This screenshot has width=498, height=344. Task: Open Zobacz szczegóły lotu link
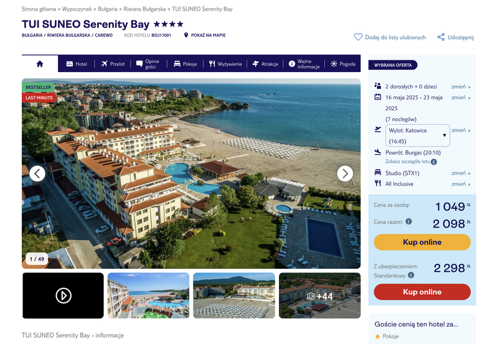point(408,162)
